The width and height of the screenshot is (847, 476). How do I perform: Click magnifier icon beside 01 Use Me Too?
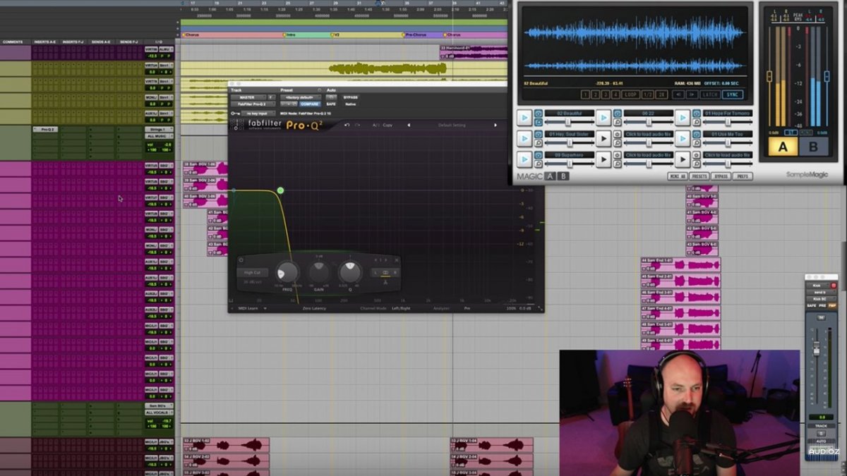pyautogui.click(x=697, y=143)
